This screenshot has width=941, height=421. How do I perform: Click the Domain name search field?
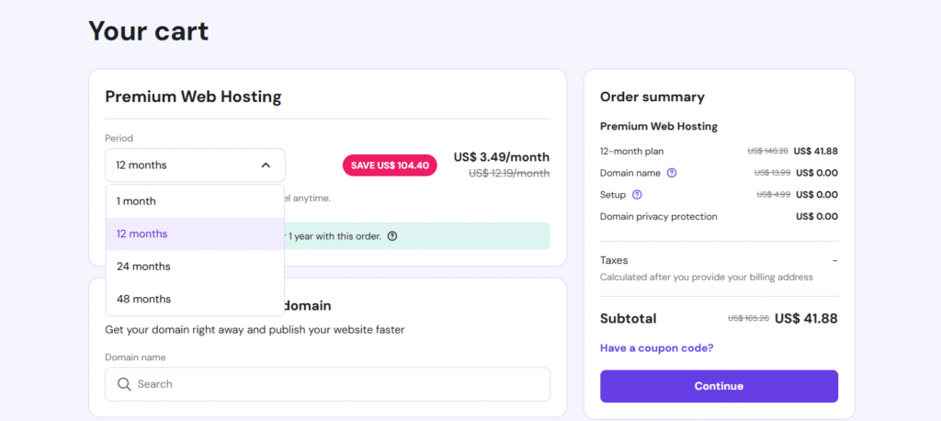(340, 384)
